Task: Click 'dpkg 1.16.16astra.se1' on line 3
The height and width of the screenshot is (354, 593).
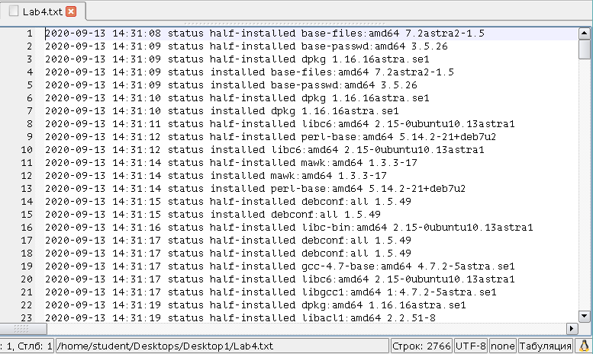Action: click(x=366, y=59)
